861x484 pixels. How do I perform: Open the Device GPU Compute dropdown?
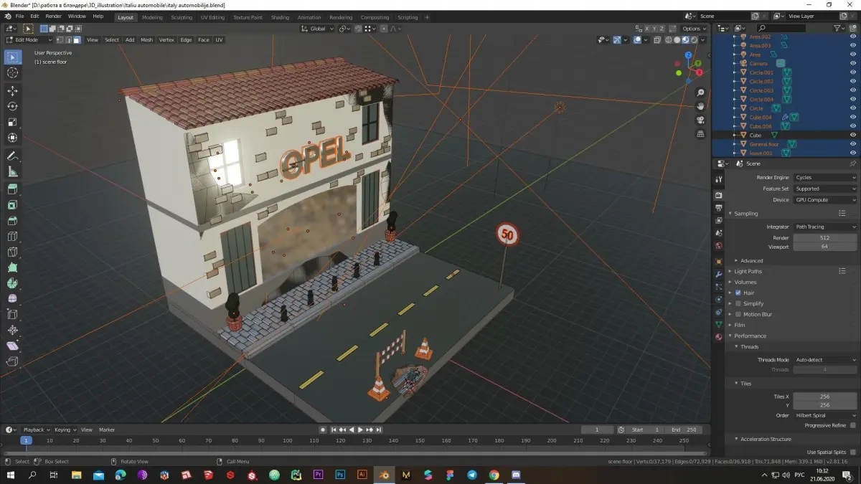click(x=824, y=200)
